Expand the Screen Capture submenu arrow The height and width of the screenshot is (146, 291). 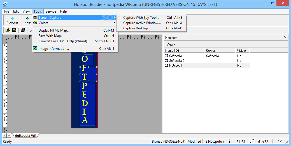[115, 17]
